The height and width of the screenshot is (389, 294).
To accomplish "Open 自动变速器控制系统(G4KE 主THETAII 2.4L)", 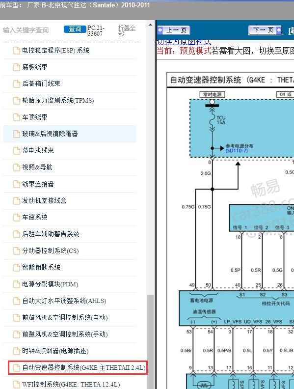I will [84, 367].
